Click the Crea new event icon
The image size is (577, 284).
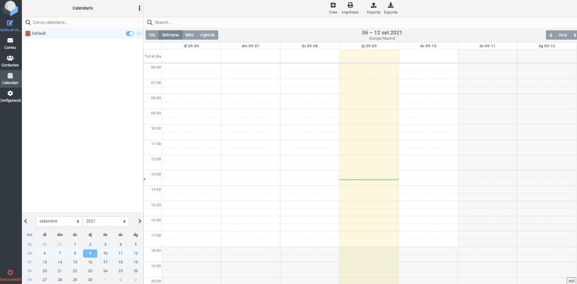(333, 5)
